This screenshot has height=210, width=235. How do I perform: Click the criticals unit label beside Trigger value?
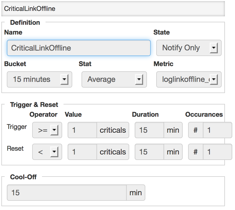click(113, 130)
